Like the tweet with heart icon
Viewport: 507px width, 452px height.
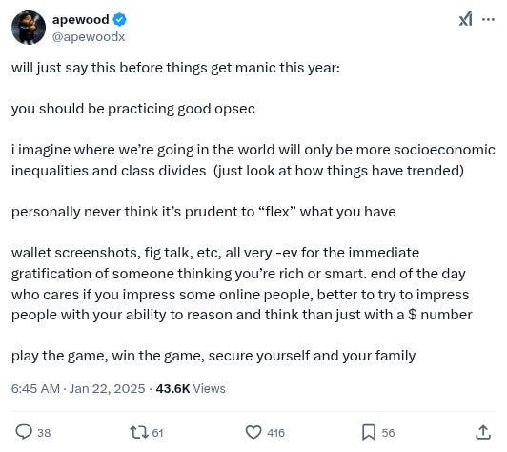253,432
